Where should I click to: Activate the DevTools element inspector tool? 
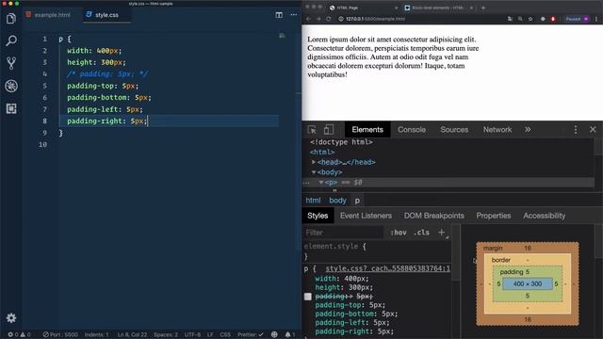(312, 130)
